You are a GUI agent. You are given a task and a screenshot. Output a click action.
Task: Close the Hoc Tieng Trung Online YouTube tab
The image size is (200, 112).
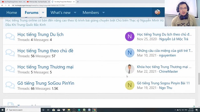(24, 2)
